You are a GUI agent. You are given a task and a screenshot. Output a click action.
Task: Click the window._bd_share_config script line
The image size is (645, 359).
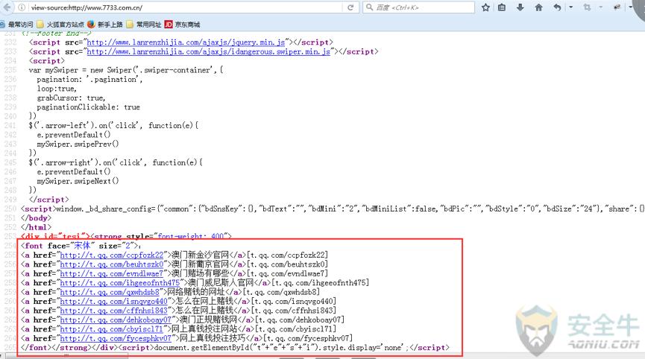click(333, 209)
